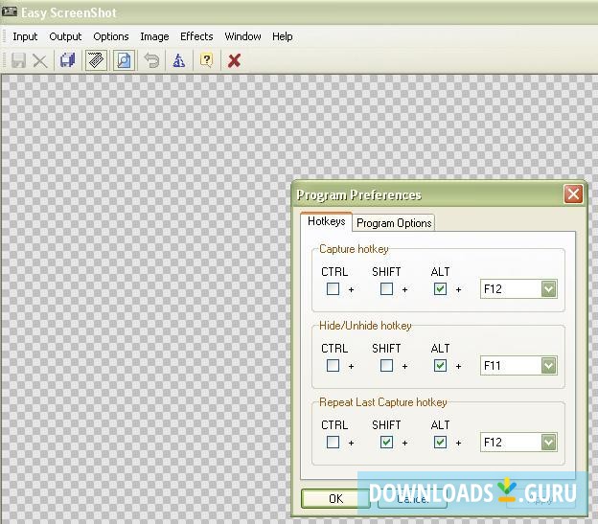Enable SHIFT for Hide/Unhide hotkey
598x524 pixels.
[387, 366]
